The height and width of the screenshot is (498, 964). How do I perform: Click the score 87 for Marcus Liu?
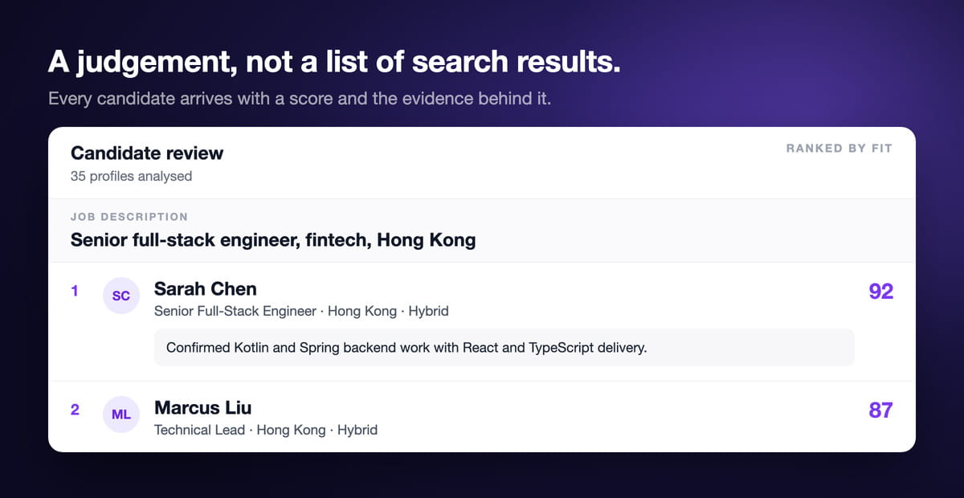881,410
